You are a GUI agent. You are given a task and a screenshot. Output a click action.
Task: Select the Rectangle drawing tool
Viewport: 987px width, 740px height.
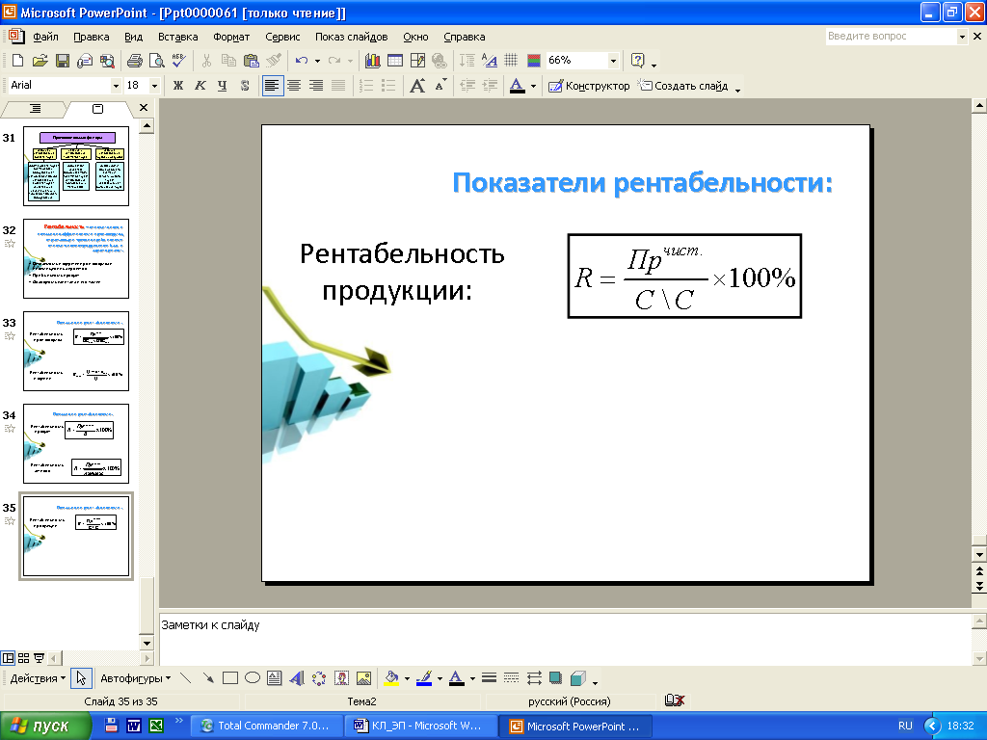(230, 678)
